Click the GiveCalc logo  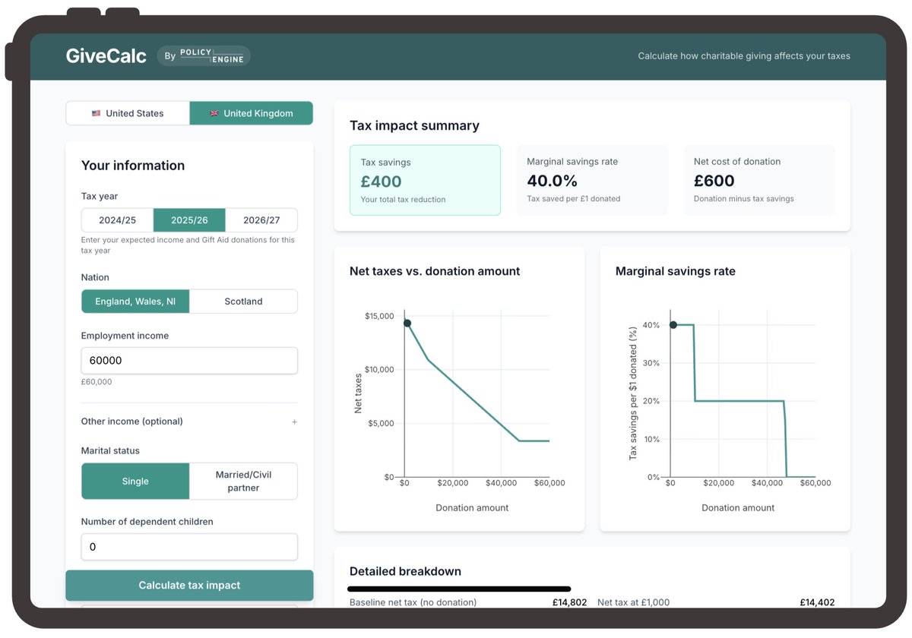pyautogui.click(x=106, y=55)
